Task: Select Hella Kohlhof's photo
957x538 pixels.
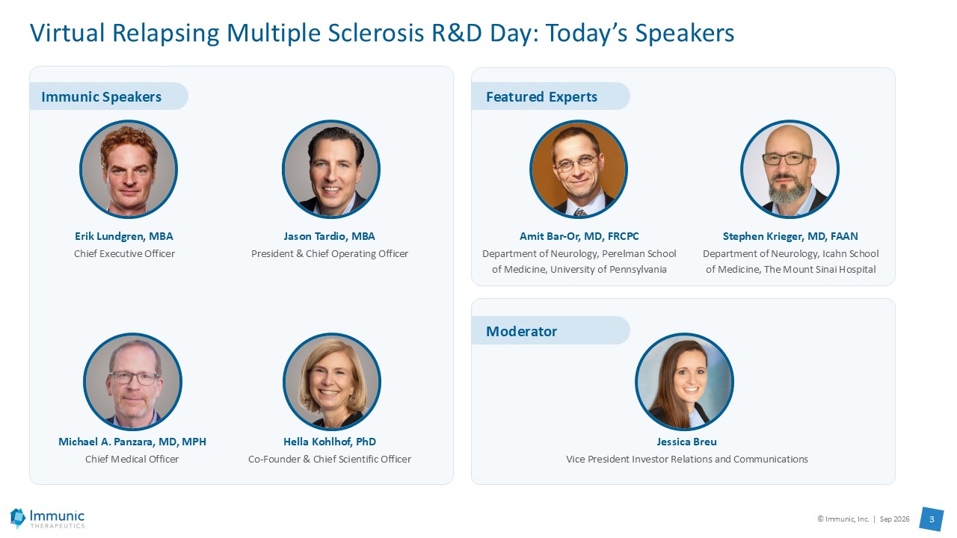Action: 332,382
